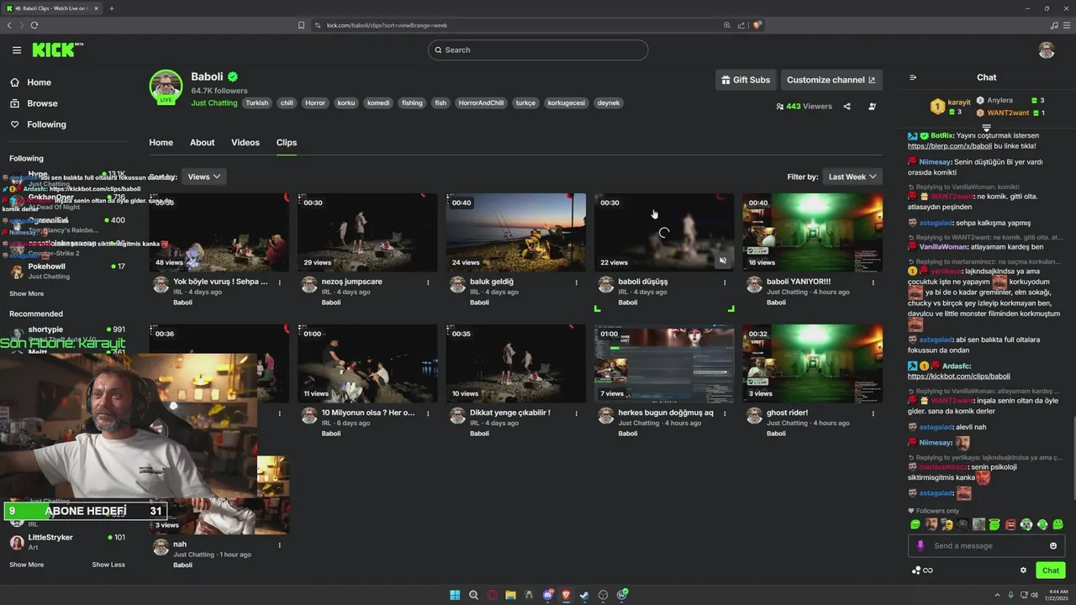Click the HorrorAndChill tag
Image resolution: width=1076 pixels, height=605 pixels.
point(481,103)
